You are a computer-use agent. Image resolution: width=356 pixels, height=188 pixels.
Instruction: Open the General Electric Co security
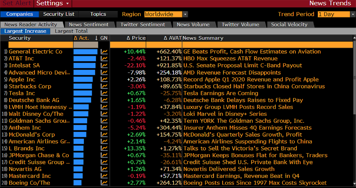[35, 52]
